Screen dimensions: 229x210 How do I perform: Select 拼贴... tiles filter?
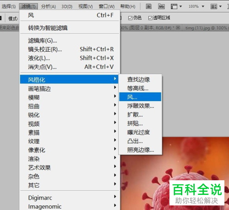pyautogui.click(x=140, y=123)
